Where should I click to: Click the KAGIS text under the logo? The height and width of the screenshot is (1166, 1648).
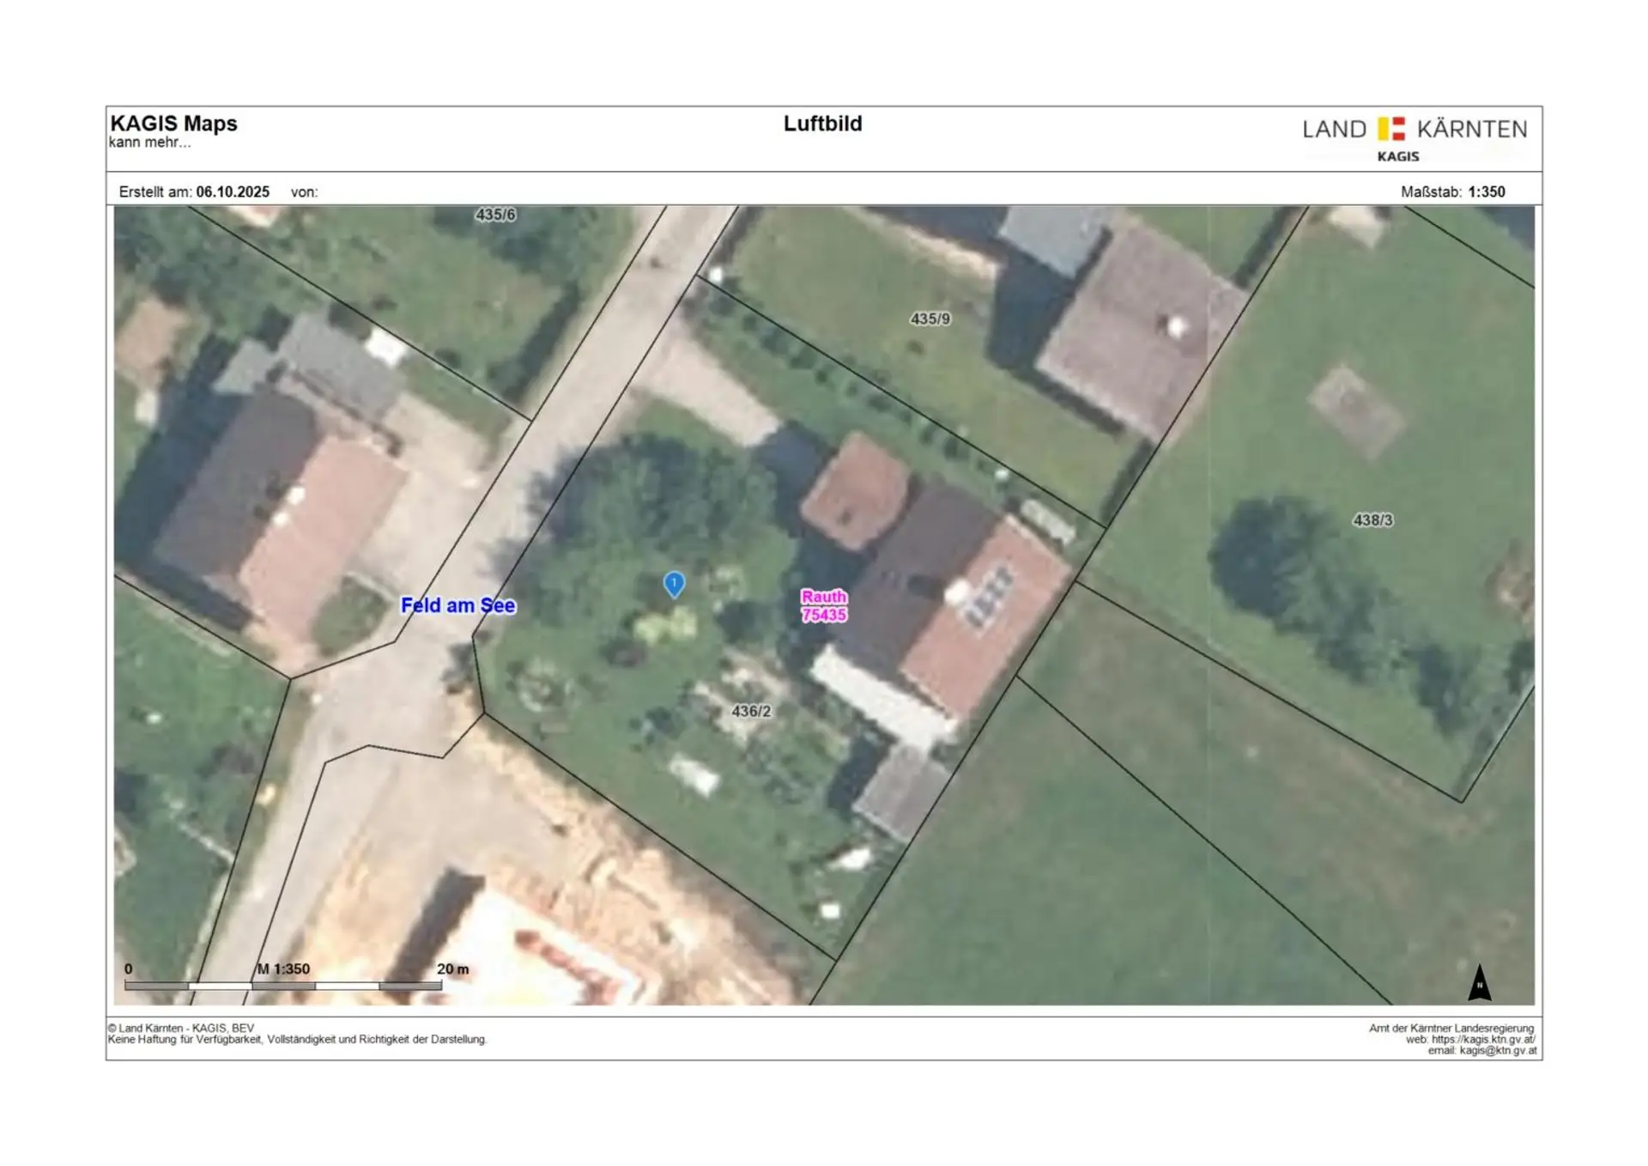(1397, 156)
